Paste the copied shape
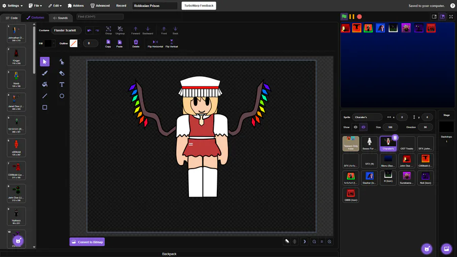Viewport: 457px width, 257px height. [119, 43]
